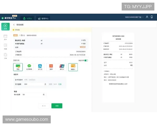Select 开单 in the left sidebar
Image resolution: width=157 pixels, height=126 pixels.
(x=5, y=27)
